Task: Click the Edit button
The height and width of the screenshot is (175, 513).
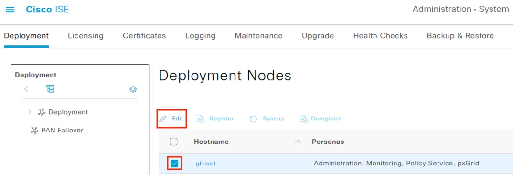Action: pyautogui.click(x=171, y=119)
